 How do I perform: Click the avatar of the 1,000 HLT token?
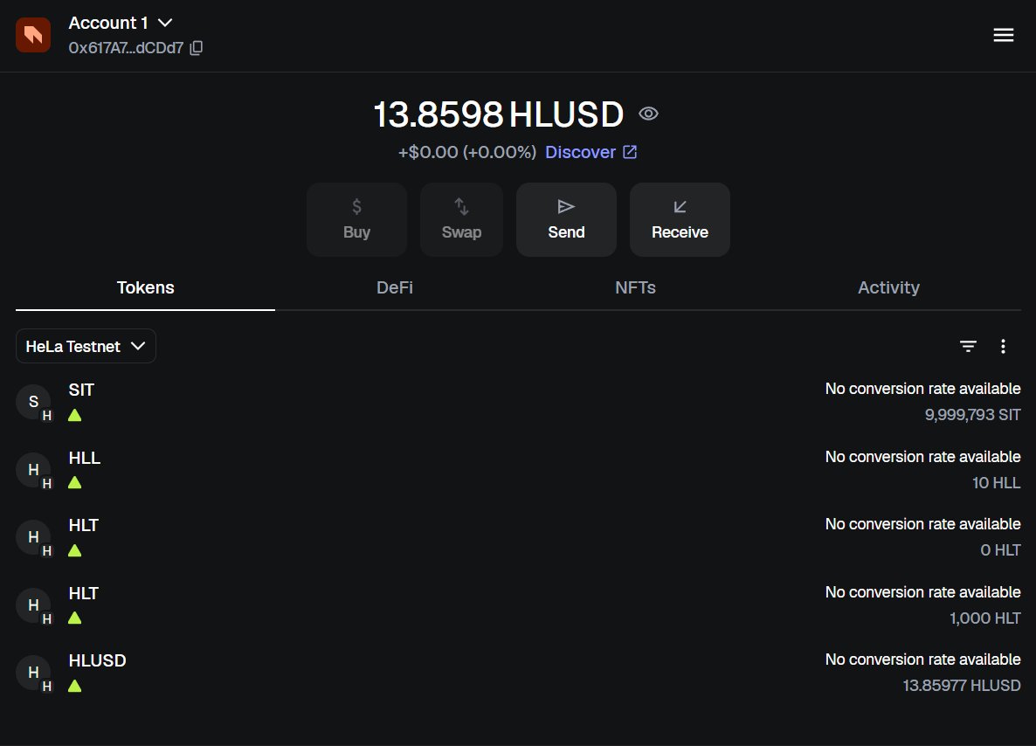pos(33,605)
